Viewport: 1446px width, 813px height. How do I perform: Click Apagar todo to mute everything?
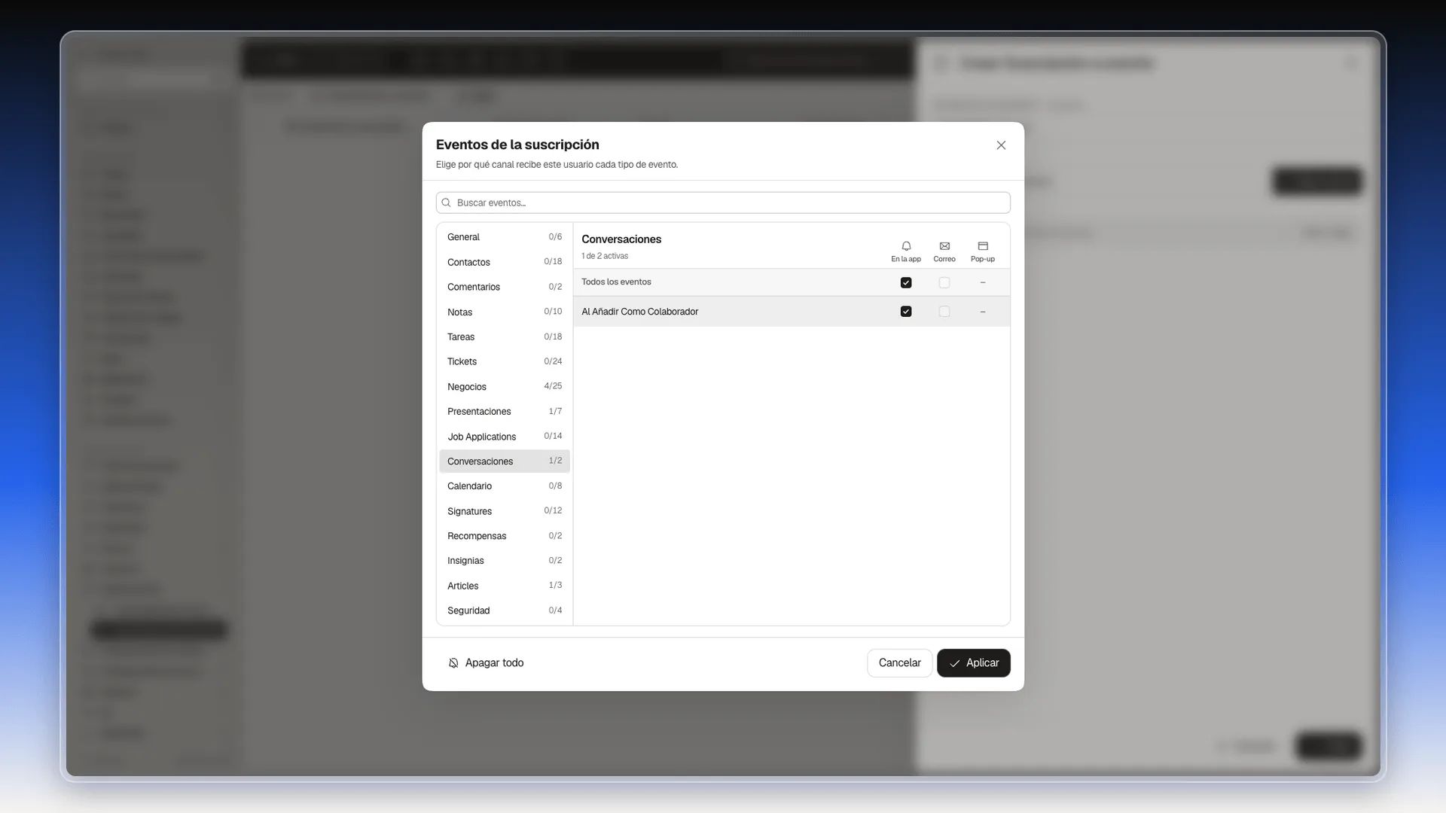[486, 663]
